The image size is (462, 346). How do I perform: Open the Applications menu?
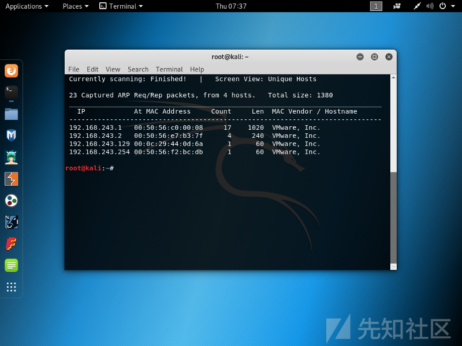pyautogui.click(x=27, y=6)
